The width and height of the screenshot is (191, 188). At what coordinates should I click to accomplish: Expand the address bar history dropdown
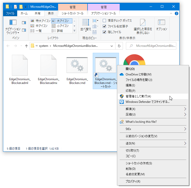111,46
